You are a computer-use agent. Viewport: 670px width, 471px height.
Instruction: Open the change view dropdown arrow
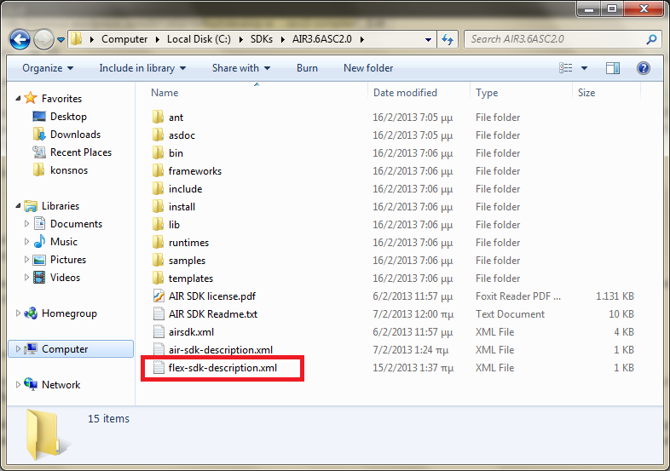coord(585,68)
